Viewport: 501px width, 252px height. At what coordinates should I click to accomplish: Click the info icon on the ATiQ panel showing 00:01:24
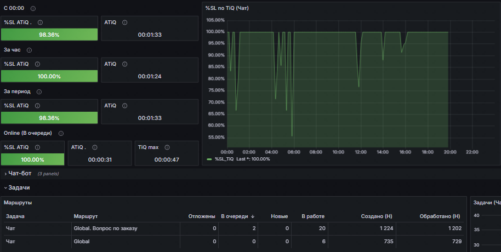[x=125, y=64]
